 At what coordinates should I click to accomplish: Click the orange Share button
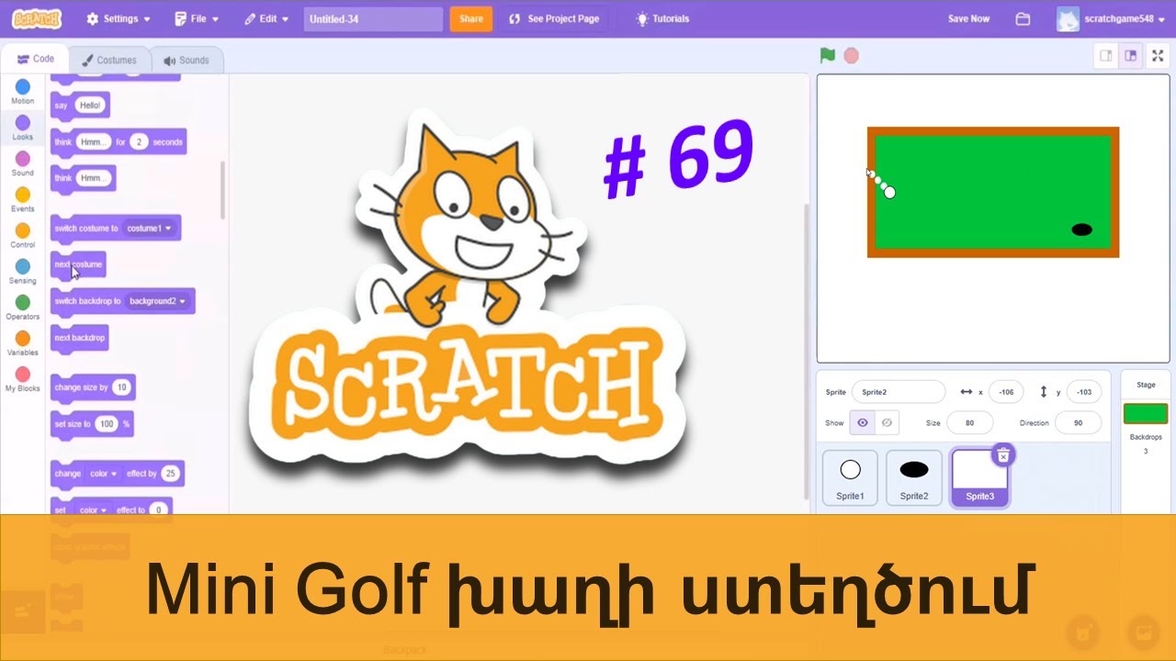[470, 18]
